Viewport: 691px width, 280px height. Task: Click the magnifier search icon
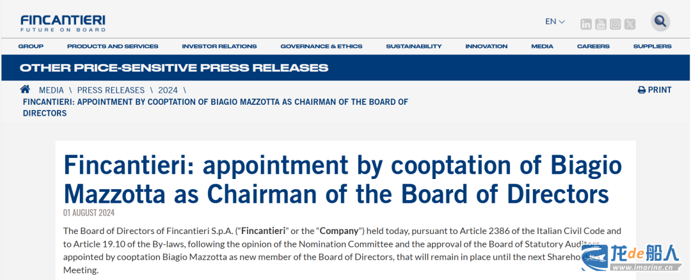660,21
